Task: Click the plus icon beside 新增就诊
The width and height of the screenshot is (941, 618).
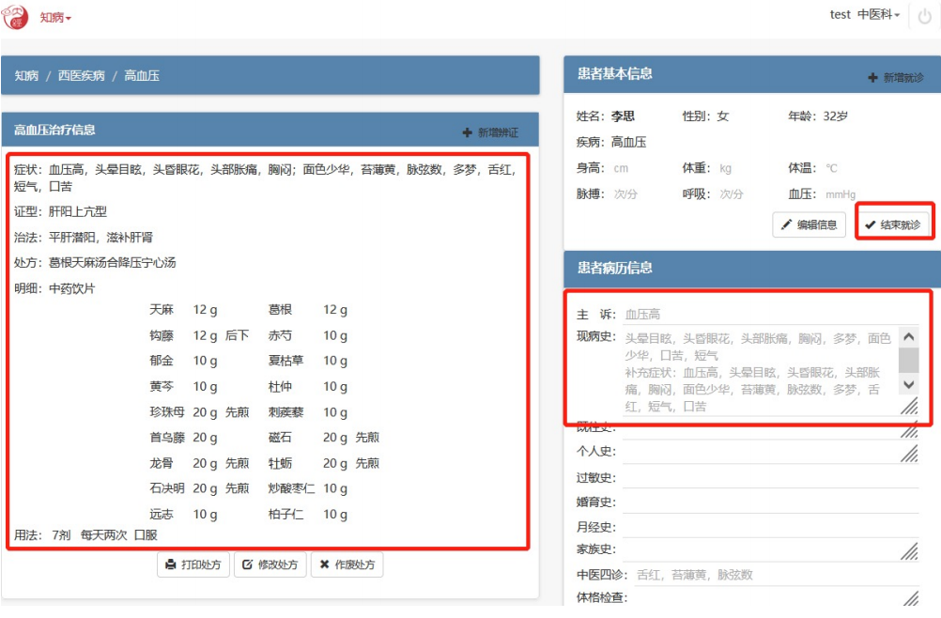Action: tap(872, 78)
